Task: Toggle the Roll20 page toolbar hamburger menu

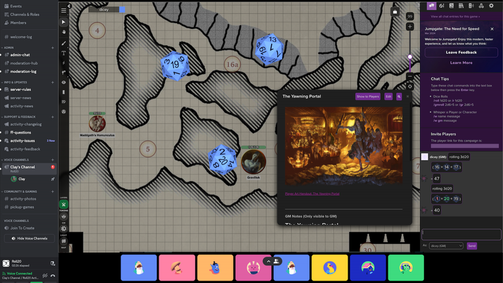Action: (x=64, y=10)
